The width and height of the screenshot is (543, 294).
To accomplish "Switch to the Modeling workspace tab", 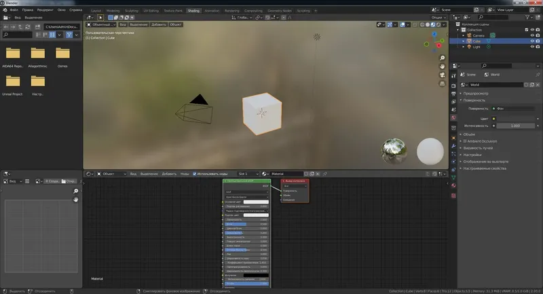I will [113, 12].
